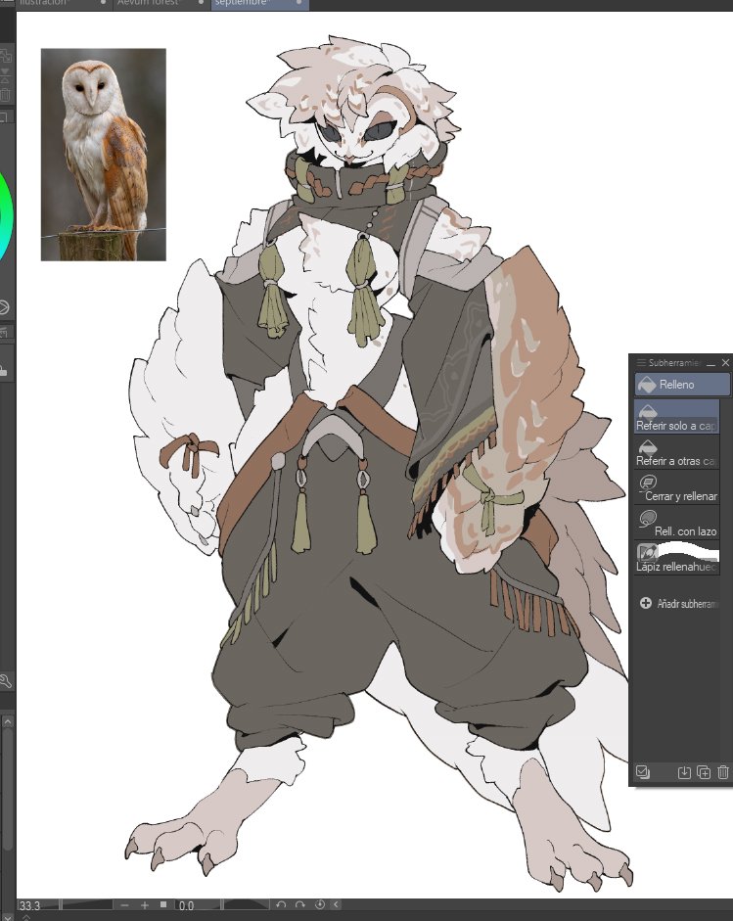Minimize the Subherramienta panel
This screenshot has height=921, width=733.
click(x=710, y=363)
